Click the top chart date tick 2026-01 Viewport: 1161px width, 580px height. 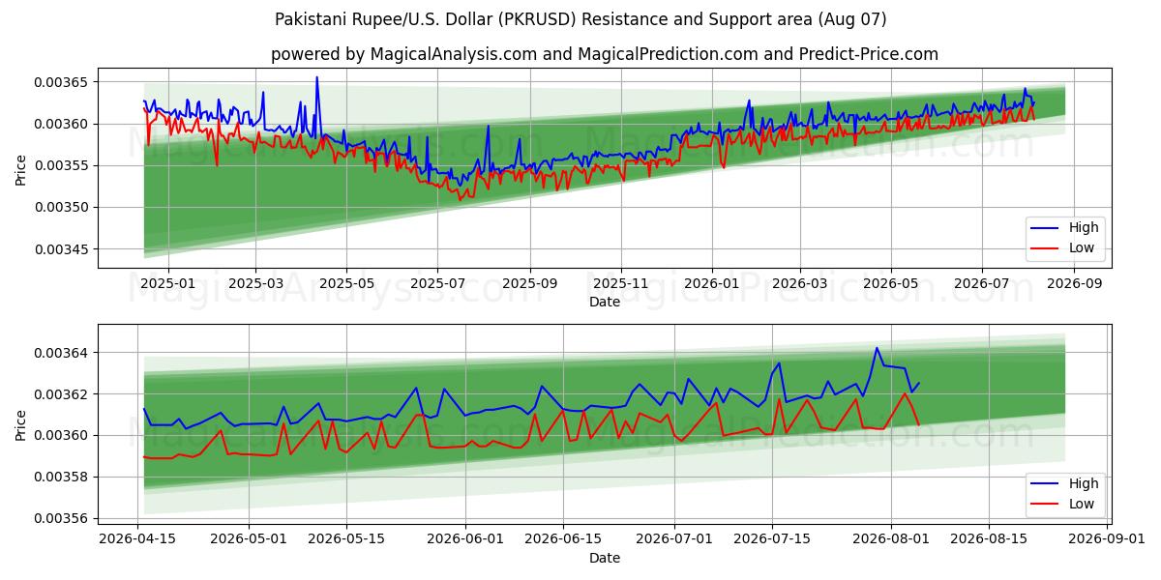coord(712,283)
